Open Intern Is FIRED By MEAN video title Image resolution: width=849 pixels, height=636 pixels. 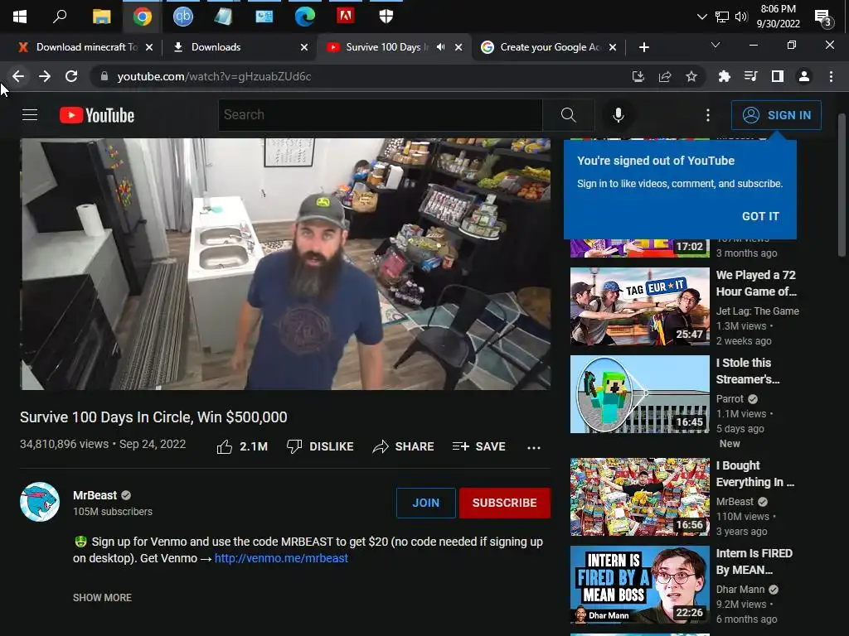[x=754, y=561]
